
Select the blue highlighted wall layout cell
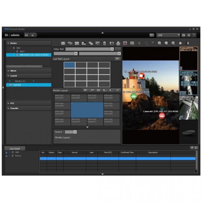pyautogui.click(x=70, y=65)
